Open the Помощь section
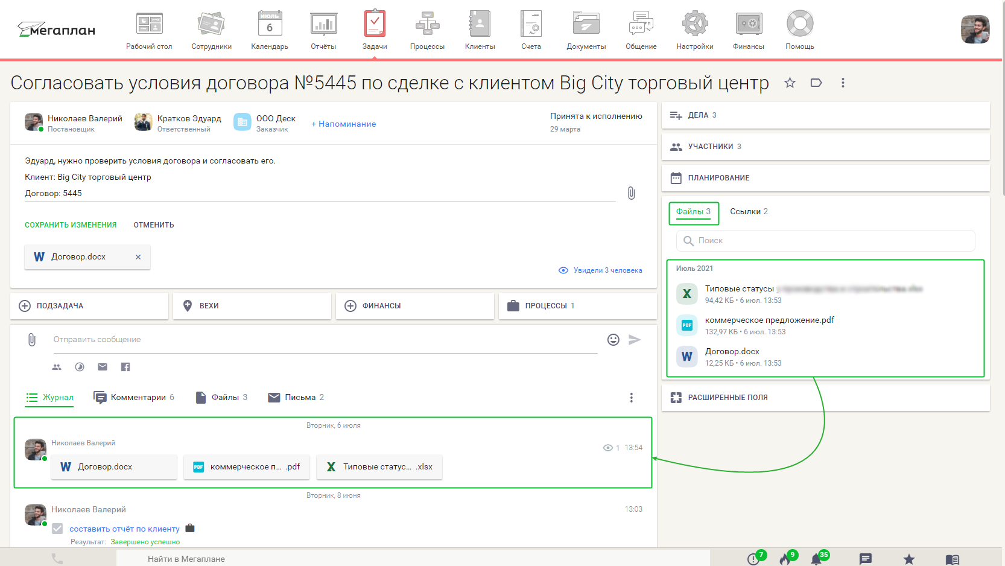 point(800,31)
